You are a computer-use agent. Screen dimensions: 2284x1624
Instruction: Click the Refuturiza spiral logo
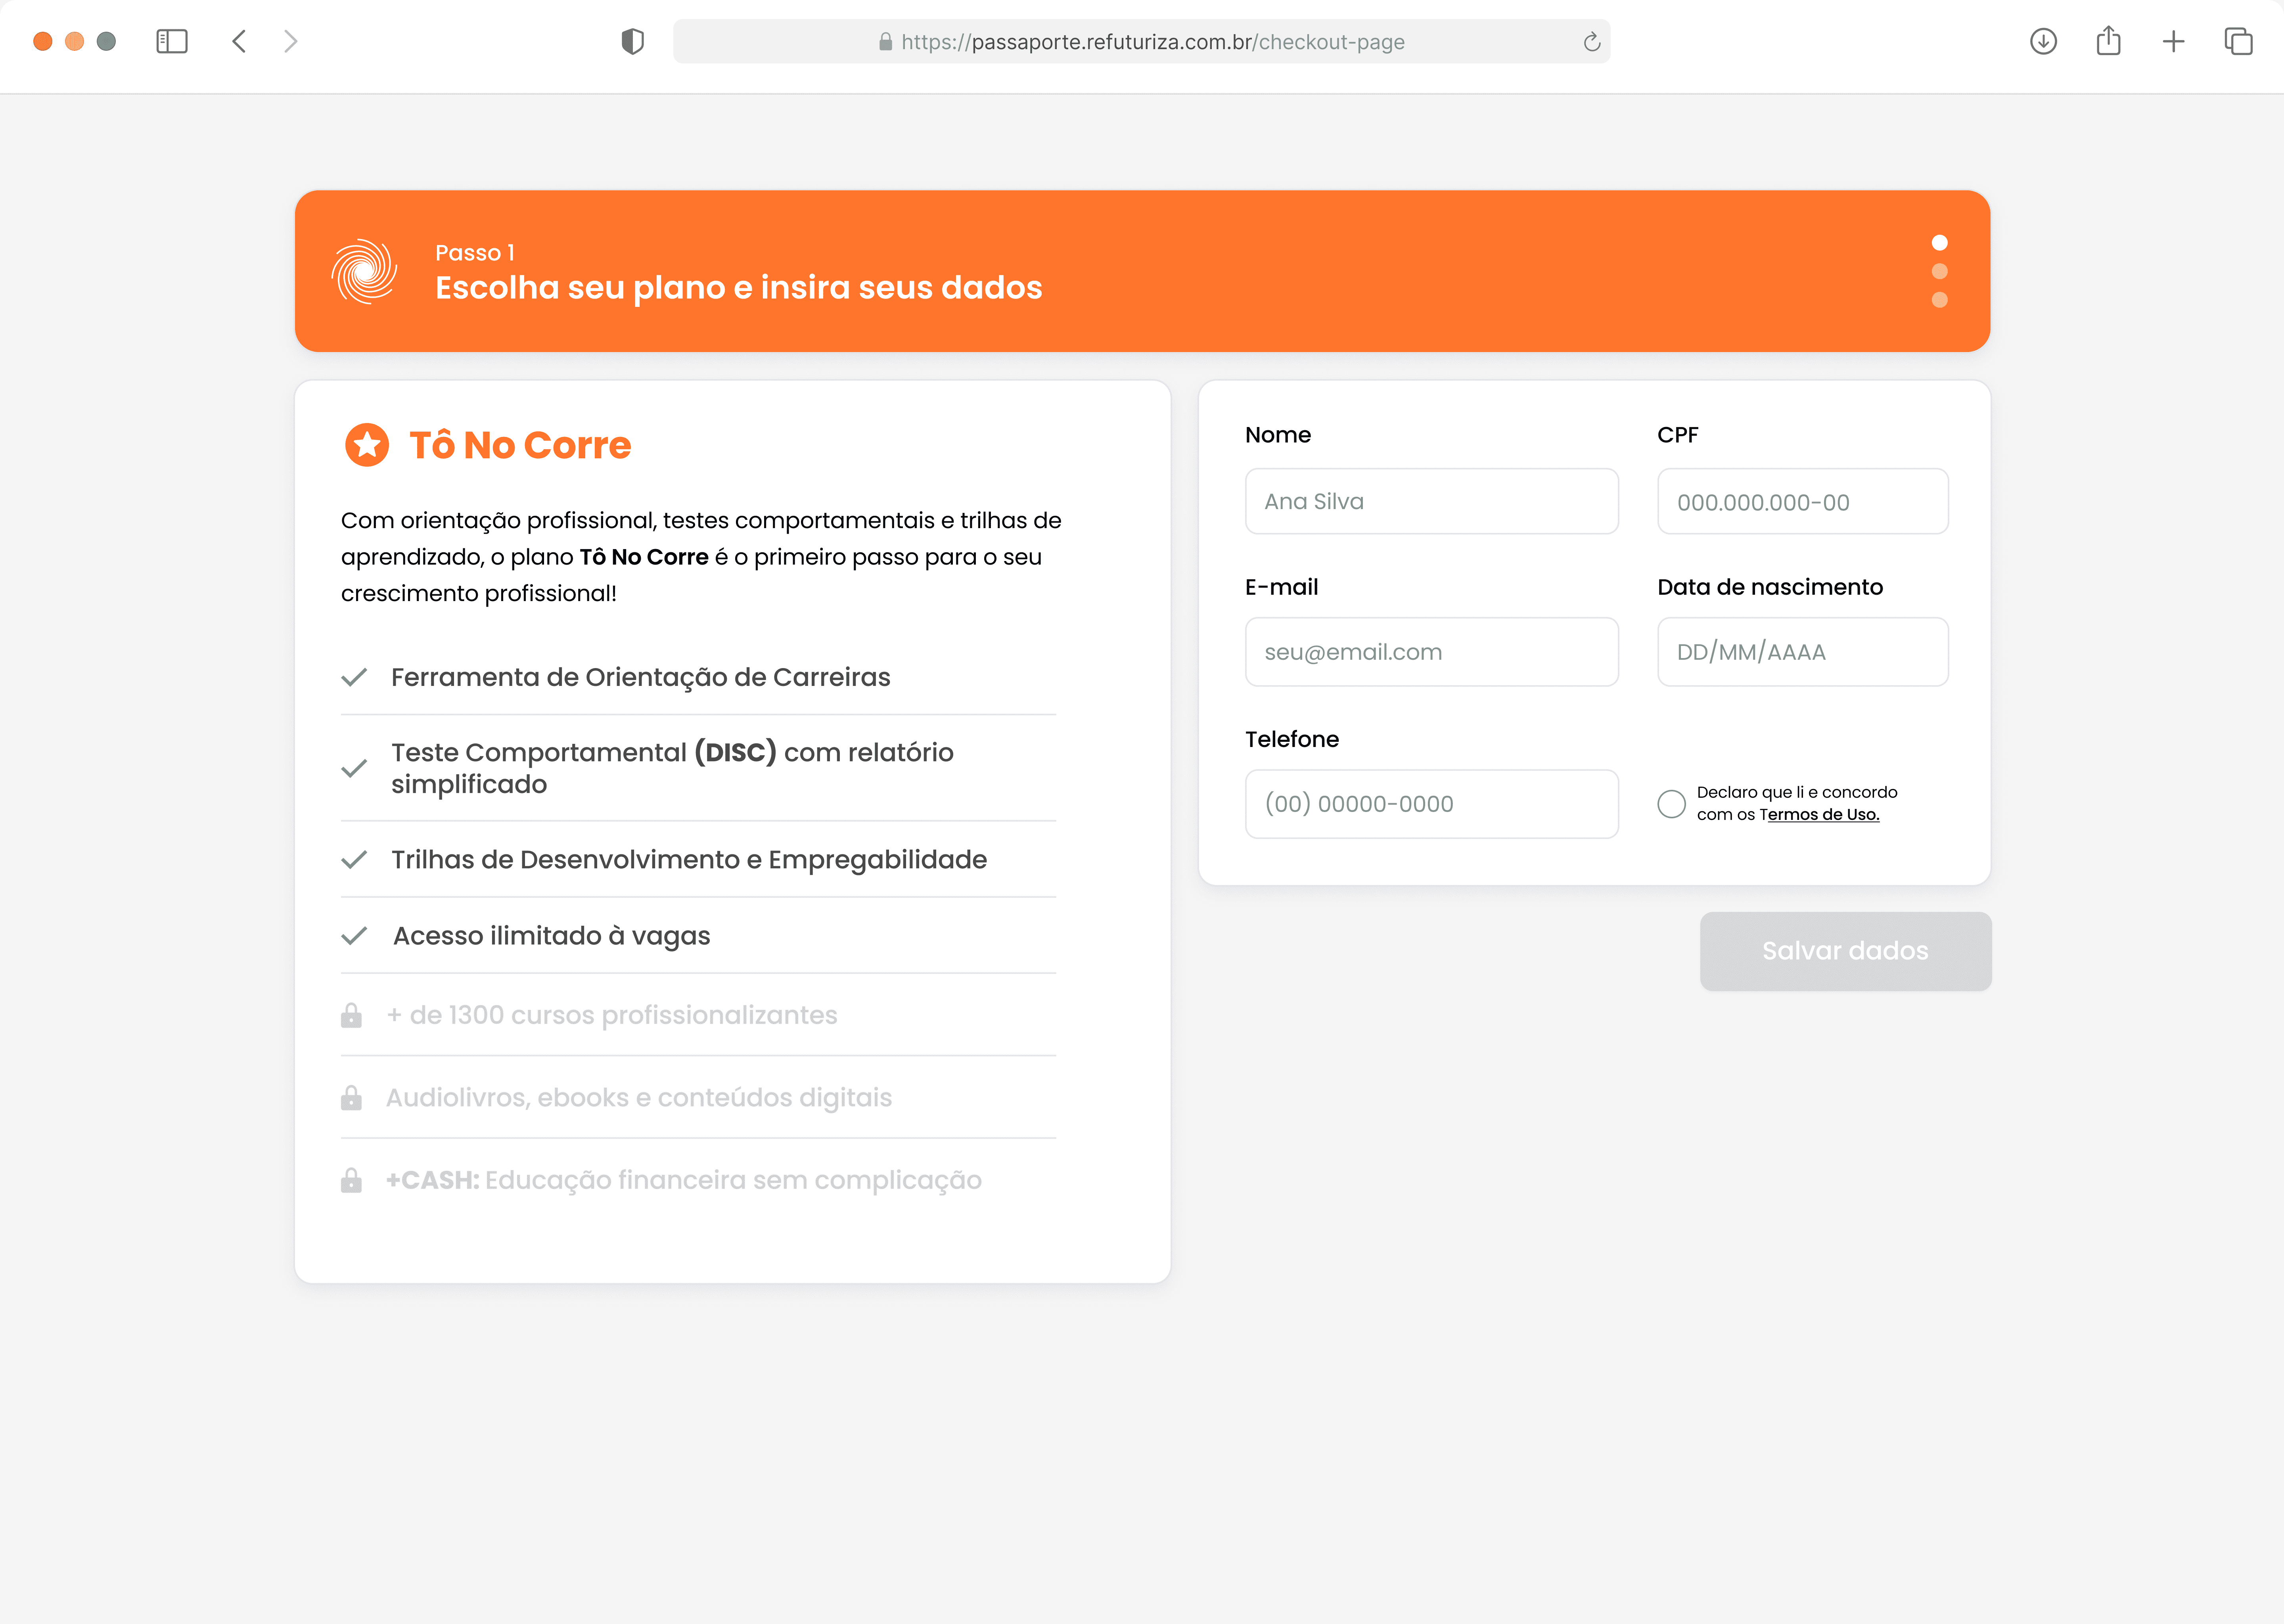[364, 271]
